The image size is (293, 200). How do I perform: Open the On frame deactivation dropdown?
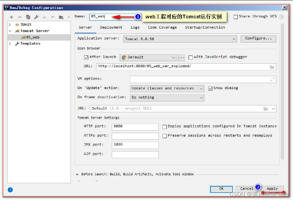[x=167, y=98]
